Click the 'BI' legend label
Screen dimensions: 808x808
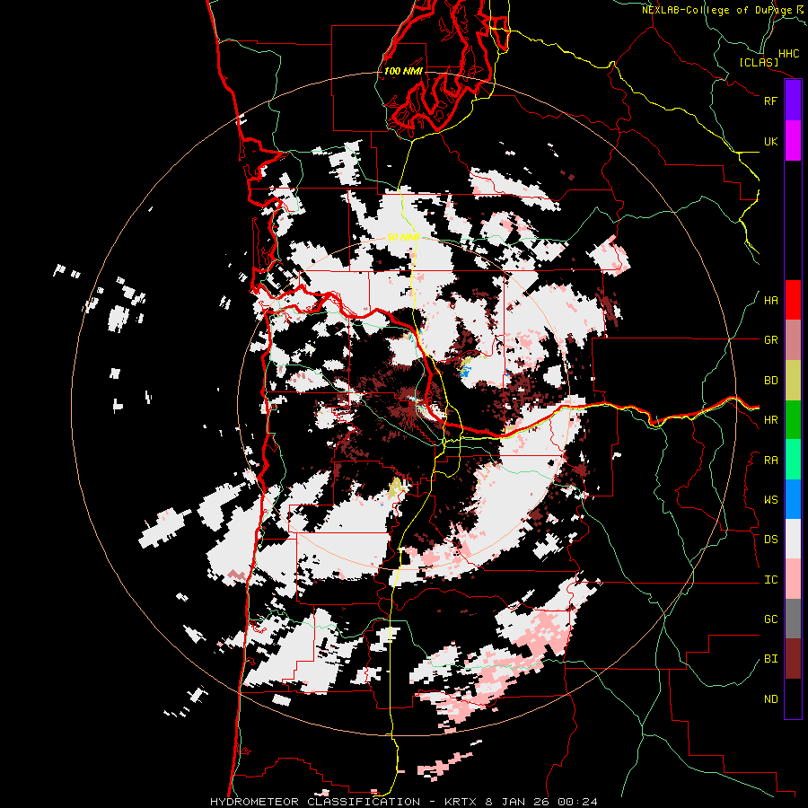pos(770,659)
